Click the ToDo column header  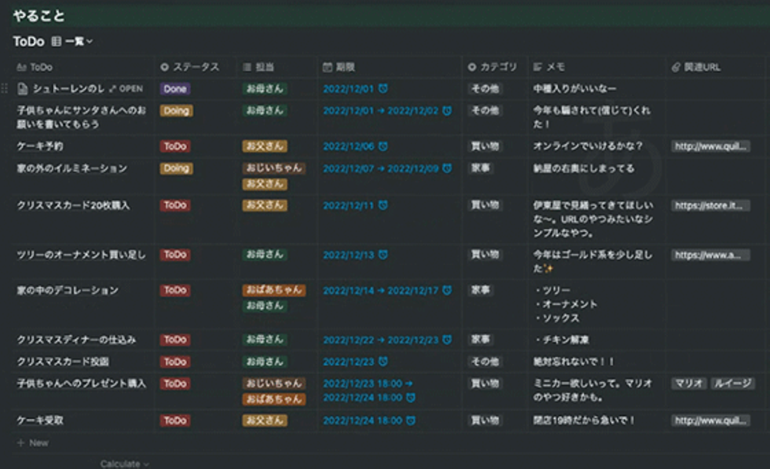(35, 67)
